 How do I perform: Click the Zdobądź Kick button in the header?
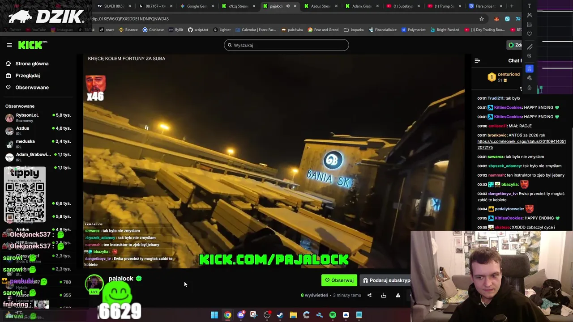514,45
